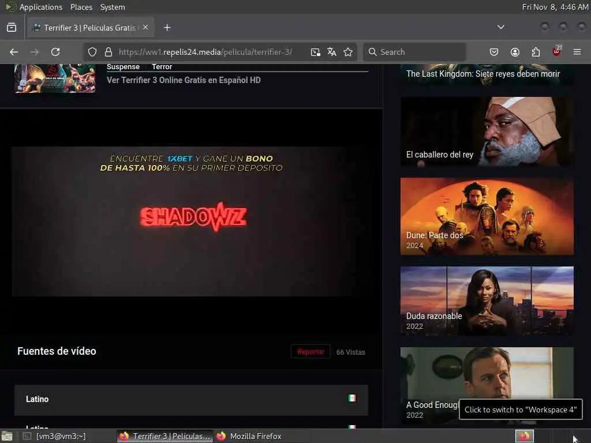Close the Terrifier 3 tab

tap(145, 27)
